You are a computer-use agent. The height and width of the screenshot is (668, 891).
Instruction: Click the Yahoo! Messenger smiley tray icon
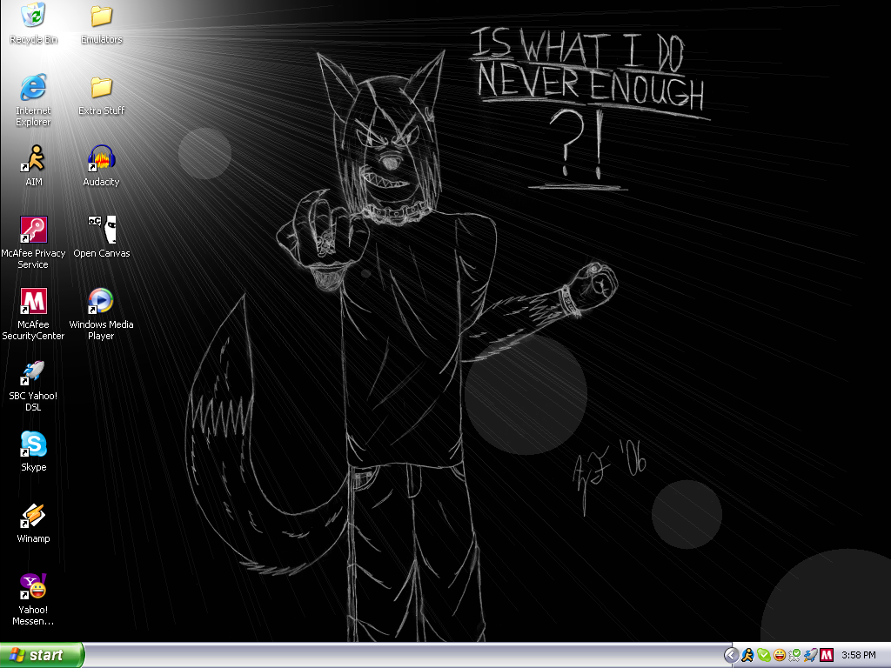click(780, 655)
